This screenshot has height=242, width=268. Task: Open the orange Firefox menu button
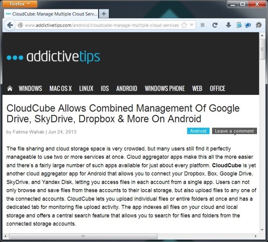coord(20,4)
